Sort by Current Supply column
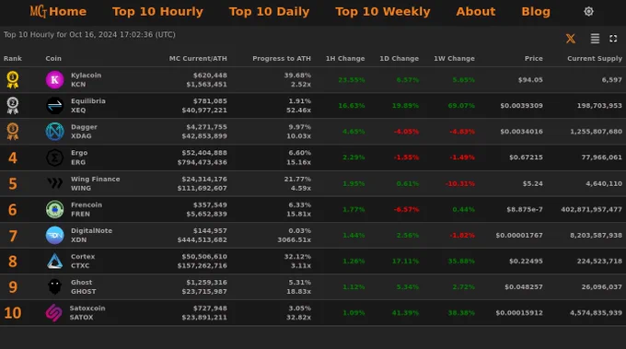 pos(595,58)
